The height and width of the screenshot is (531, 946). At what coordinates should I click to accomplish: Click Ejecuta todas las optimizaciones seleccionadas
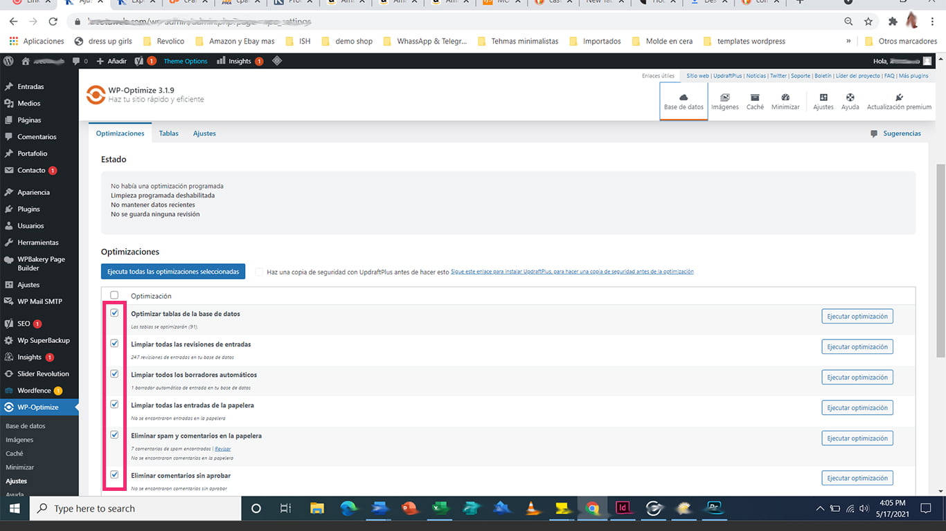coord(172,271)
